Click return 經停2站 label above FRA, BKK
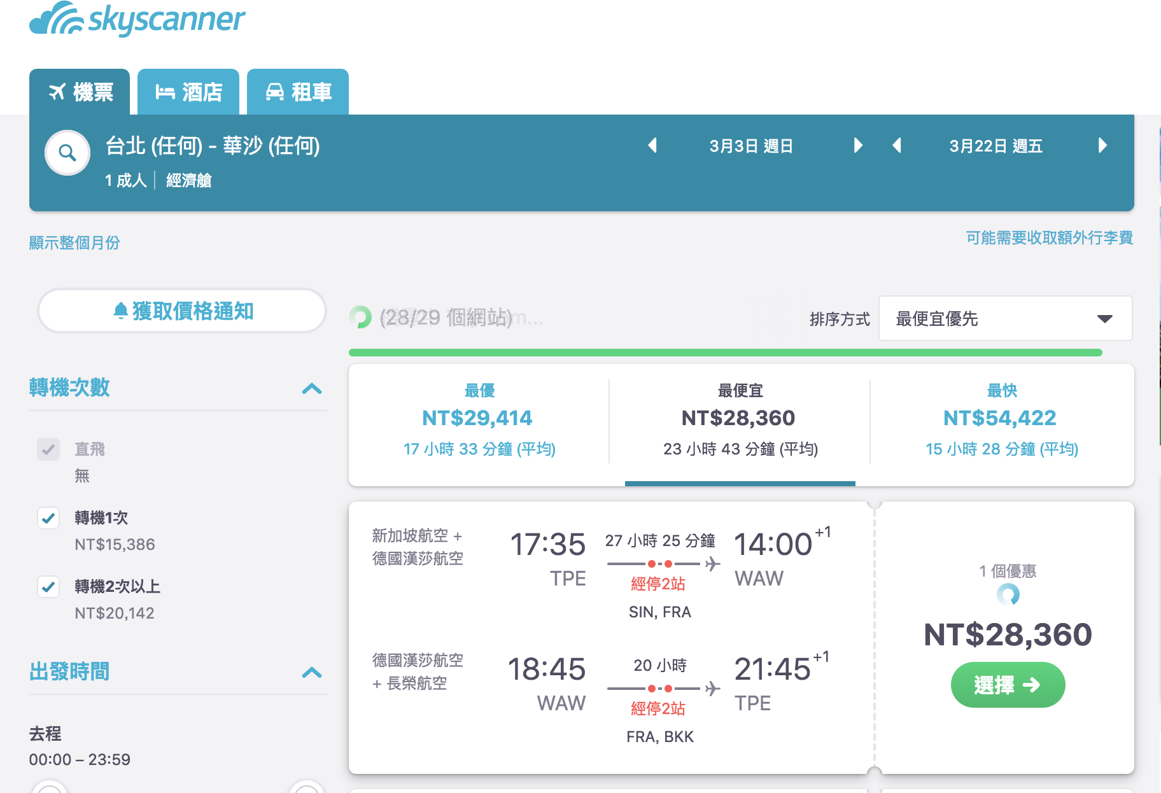This screenshot has height=793, width=1161. coord(658,708)
